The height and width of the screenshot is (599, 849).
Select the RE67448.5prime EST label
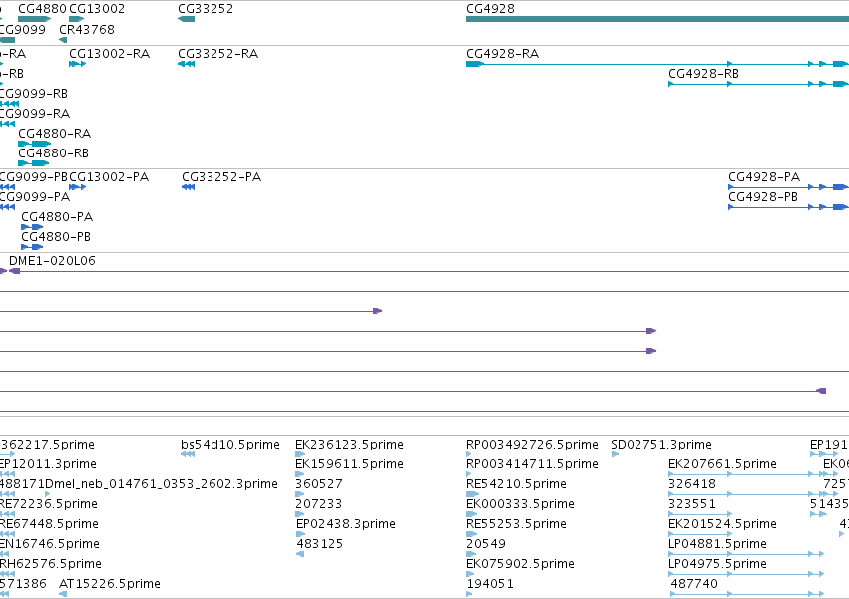49,524
